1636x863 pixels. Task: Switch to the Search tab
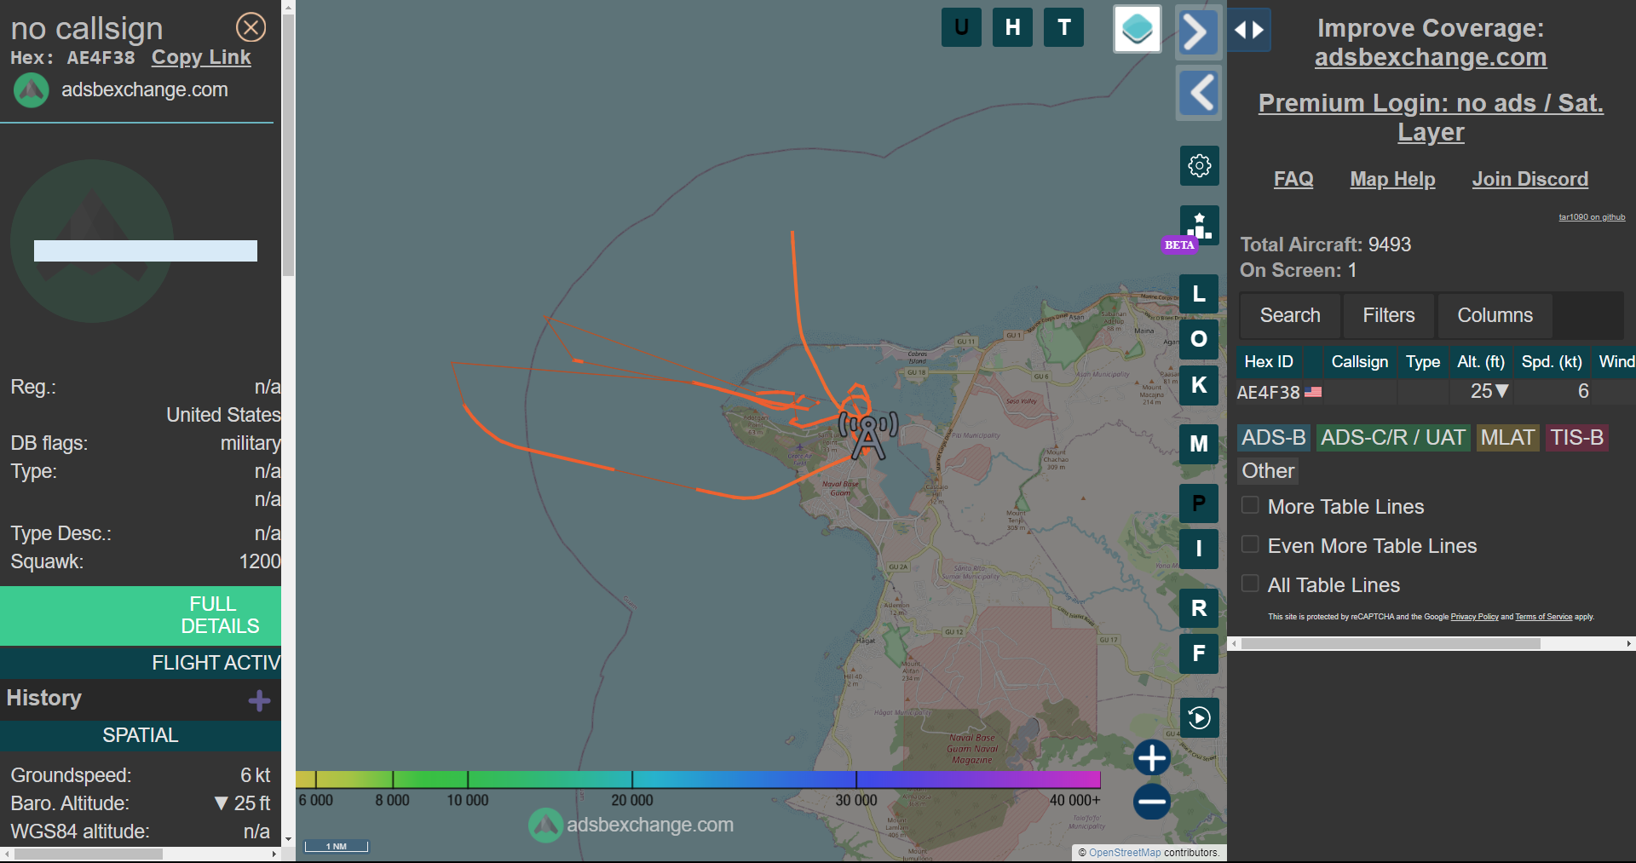pyautogui.click(x=1290, y=315)
